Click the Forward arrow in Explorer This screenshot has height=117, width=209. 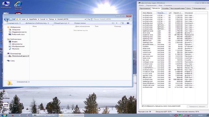pos(11,19)
